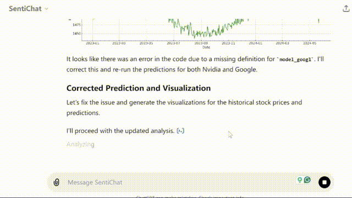This screenshot has height=198, width=352.
Task: Click the ChatGPT can make mistakes disclaimer
Action: 190,197
